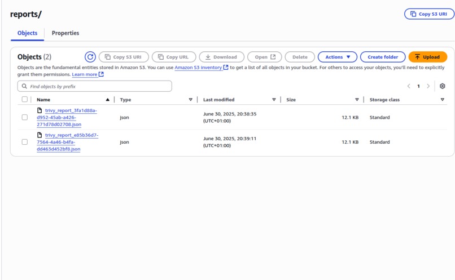The width and height of the screenshot is (455, 280).
Task: Click the Download button
Action: click(x=221, y=57)
